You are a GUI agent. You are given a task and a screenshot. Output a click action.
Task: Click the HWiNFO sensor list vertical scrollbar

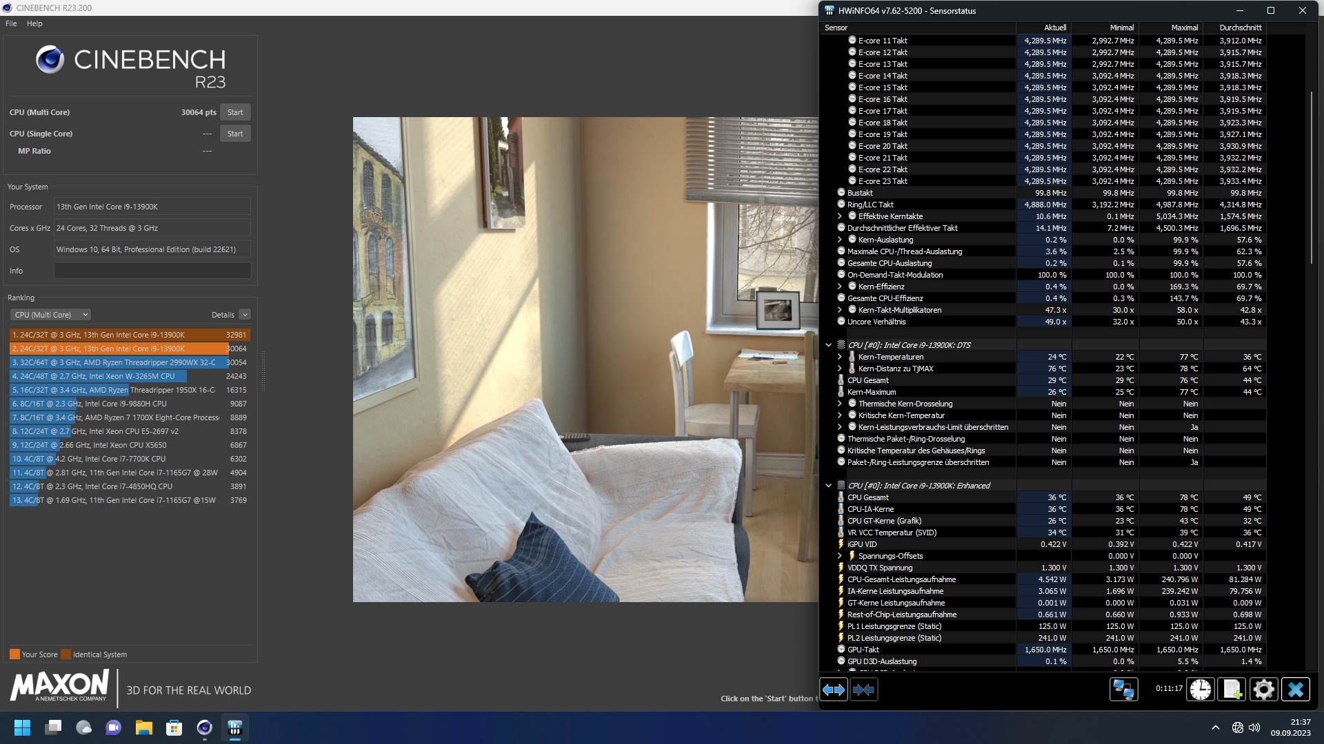pyautogui.click(x=1311, y=178)
